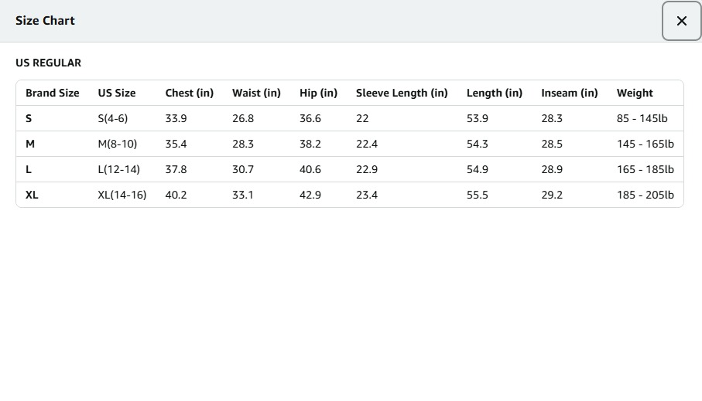
Task: Select the Weight column header
Action: (635, 93)
